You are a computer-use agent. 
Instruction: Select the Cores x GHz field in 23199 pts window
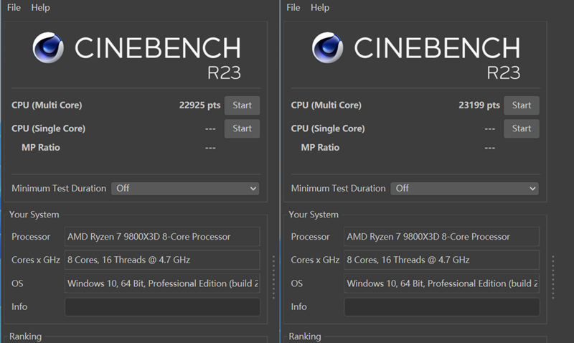[x=441, y=260]
